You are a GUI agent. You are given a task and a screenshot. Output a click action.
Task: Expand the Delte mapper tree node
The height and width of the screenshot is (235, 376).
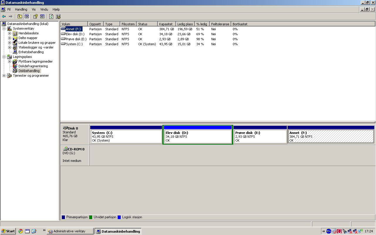9,38
